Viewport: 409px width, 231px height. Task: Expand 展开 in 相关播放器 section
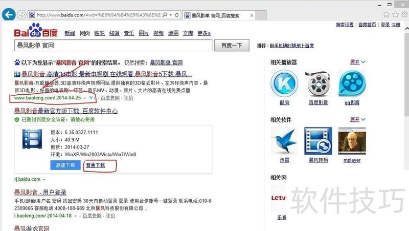point(357,62)
